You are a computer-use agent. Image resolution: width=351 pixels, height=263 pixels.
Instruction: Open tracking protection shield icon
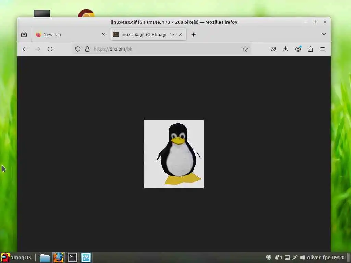click(78, 49)
